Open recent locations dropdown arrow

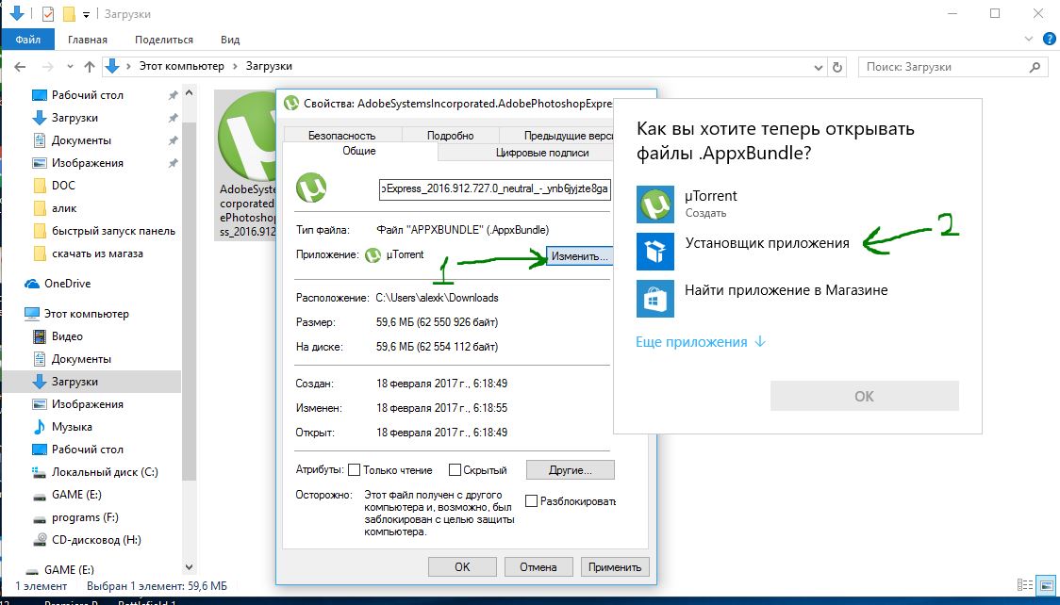click(x=70, y=67)
